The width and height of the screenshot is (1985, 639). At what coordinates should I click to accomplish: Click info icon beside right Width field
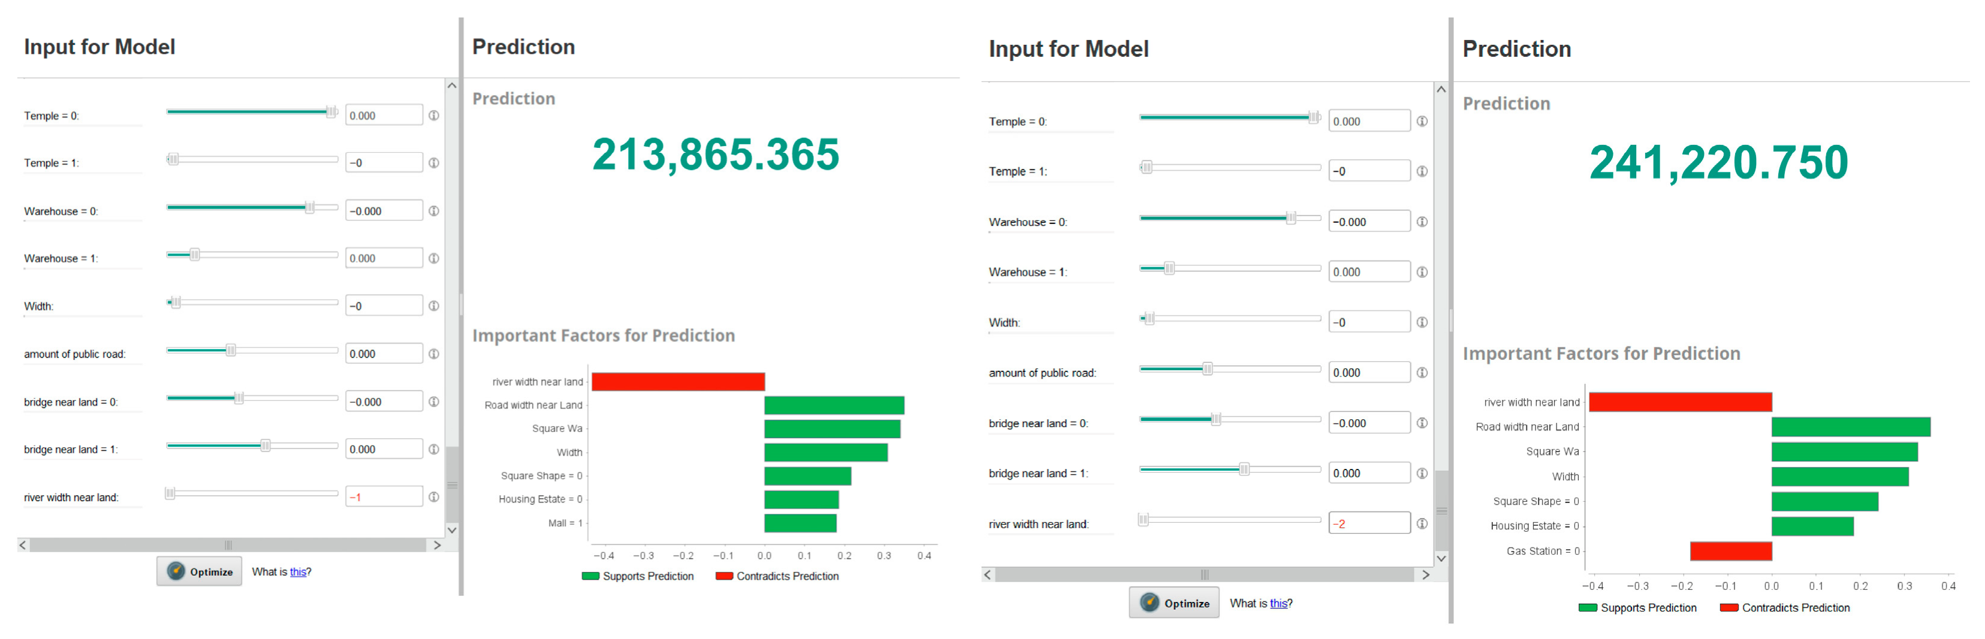[1422, 322]
